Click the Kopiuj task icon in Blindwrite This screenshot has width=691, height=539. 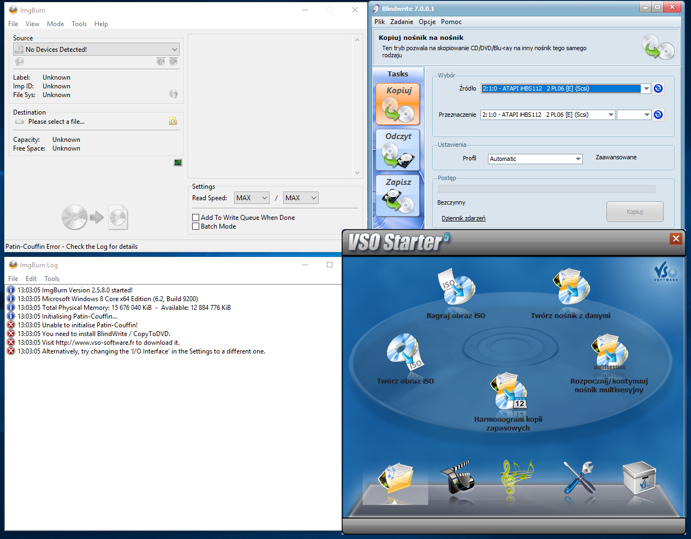tap(398, 104)
